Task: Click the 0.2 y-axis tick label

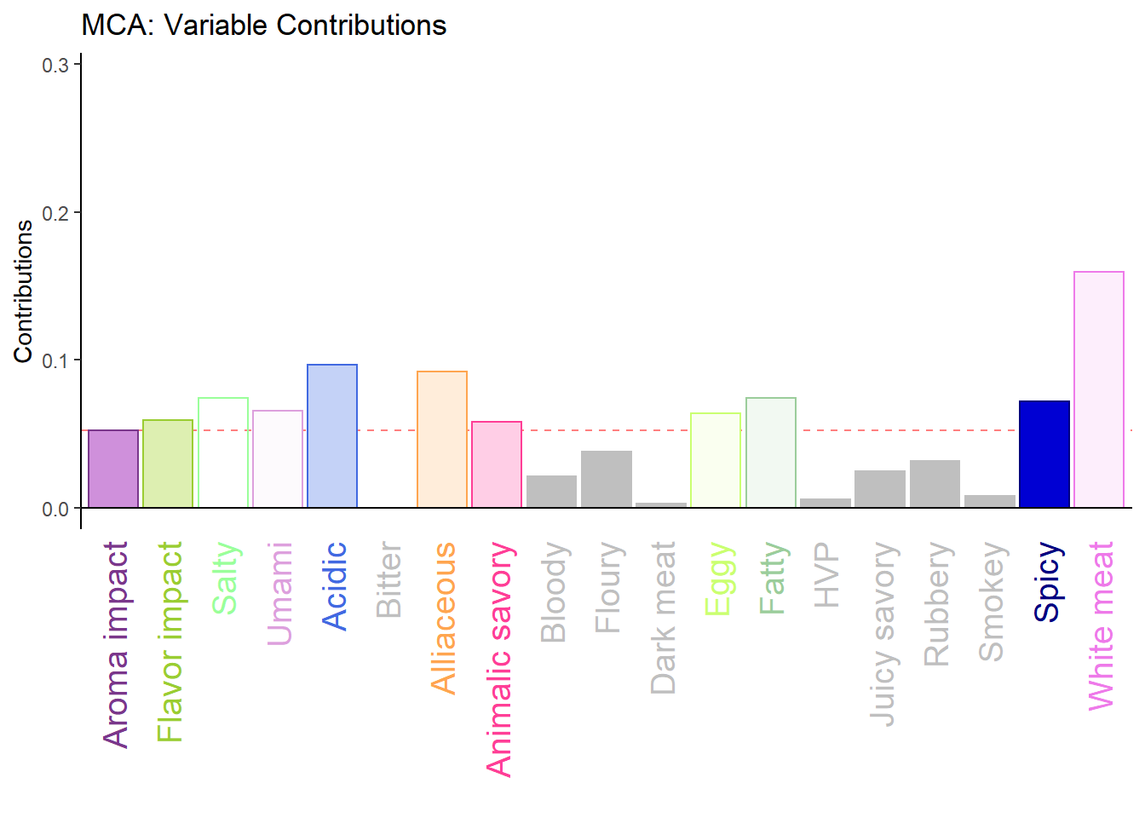Action: click(x=55, y=213)
